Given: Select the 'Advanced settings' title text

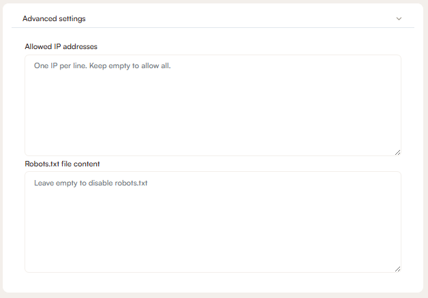Looking at the screenshot, I should coord(54,18).
